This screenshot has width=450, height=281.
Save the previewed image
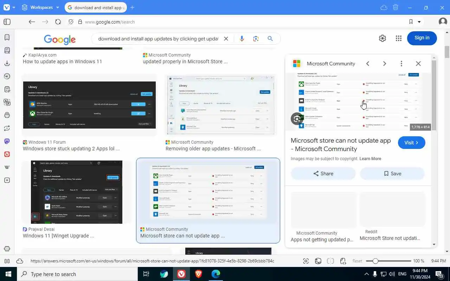[392, 174]
